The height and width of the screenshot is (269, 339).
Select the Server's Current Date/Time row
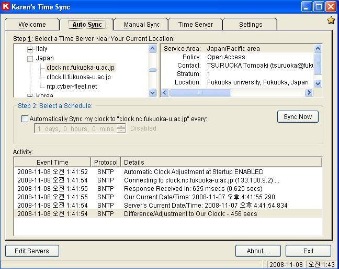point(168,206)
